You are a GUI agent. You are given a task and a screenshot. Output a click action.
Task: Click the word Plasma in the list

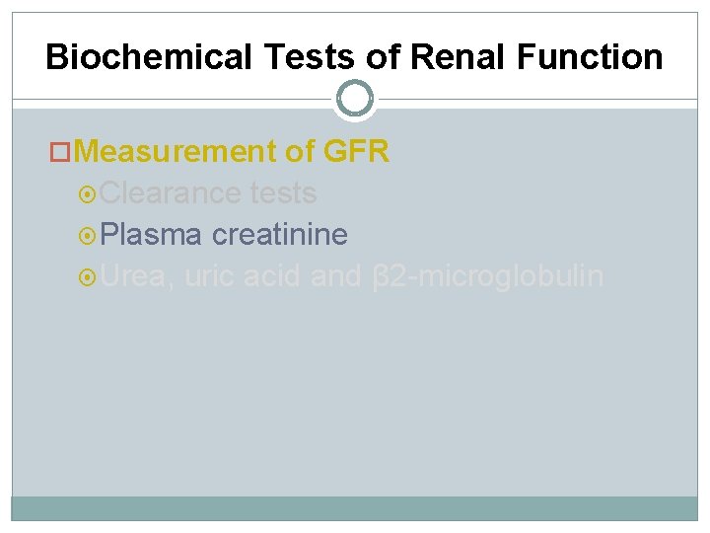[152, 235]
